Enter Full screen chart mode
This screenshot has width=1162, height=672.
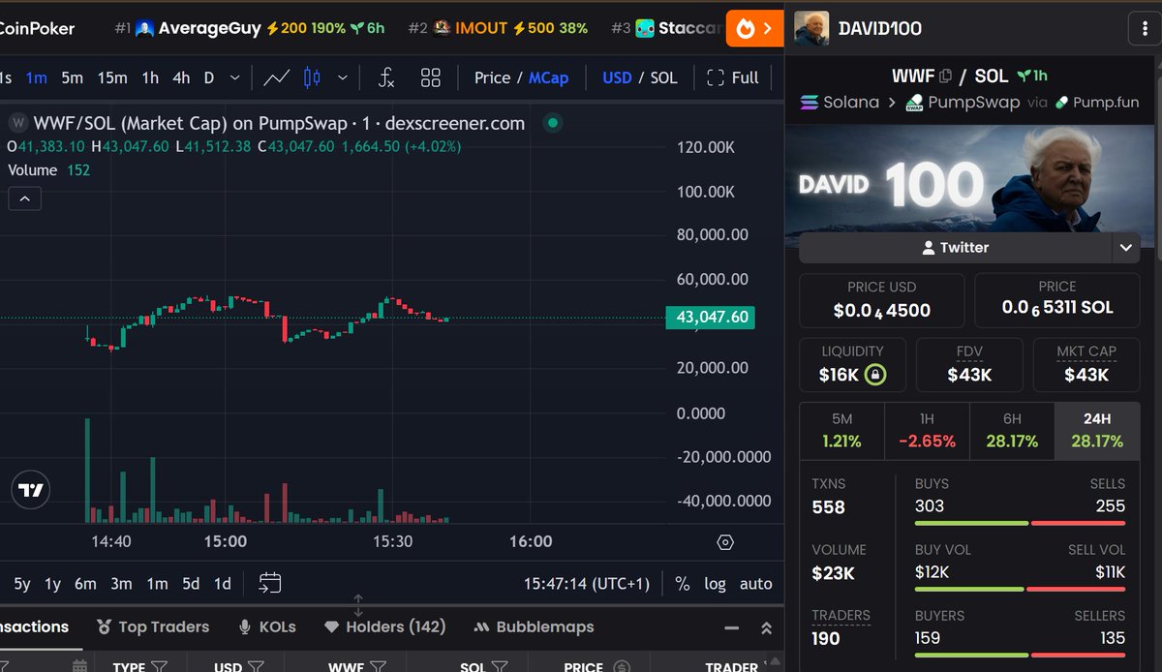coord(733,77)
